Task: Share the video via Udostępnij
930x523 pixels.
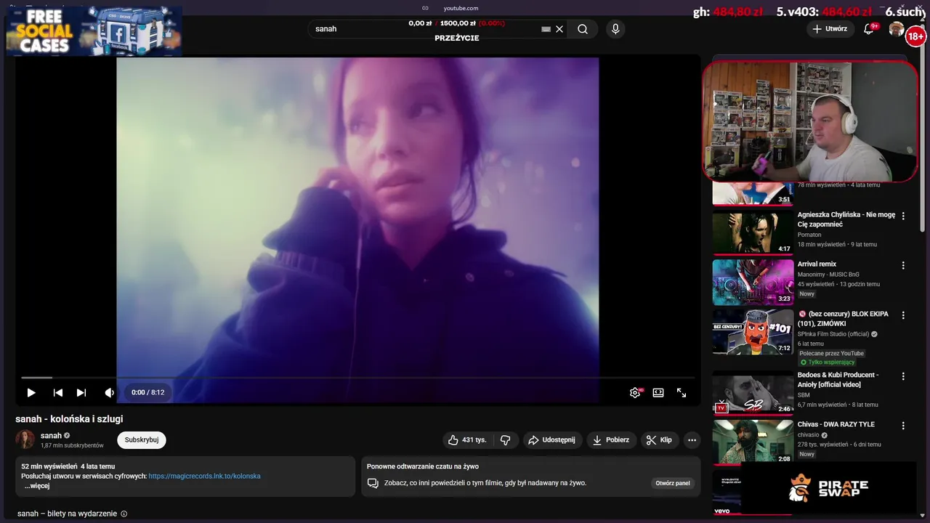Action: 552,440
